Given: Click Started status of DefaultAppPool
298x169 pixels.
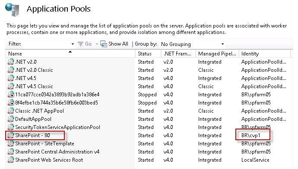Looking at the screenshot, I should (146, 119).
